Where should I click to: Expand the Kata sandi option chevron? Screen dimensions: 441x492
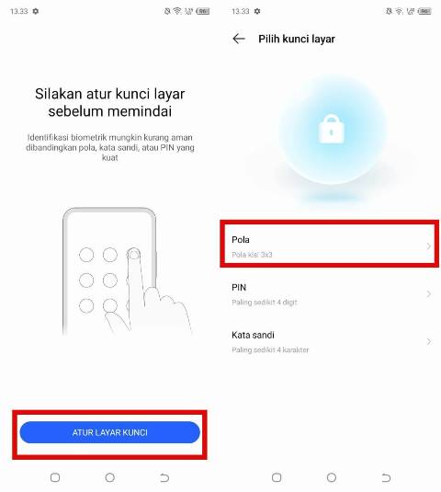tap(429, 341)
